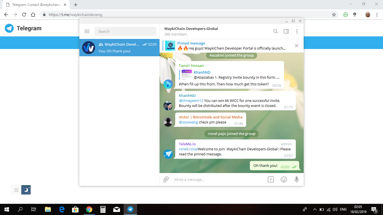This screenshot has height=215, width=383.
Task: Toggle the side panel info icon
Action: (x=286, y=31)
